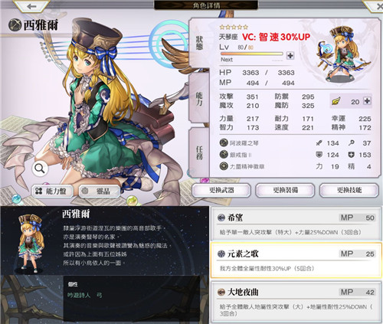Click the 希望 skill icon

click(x=221, y=218)
